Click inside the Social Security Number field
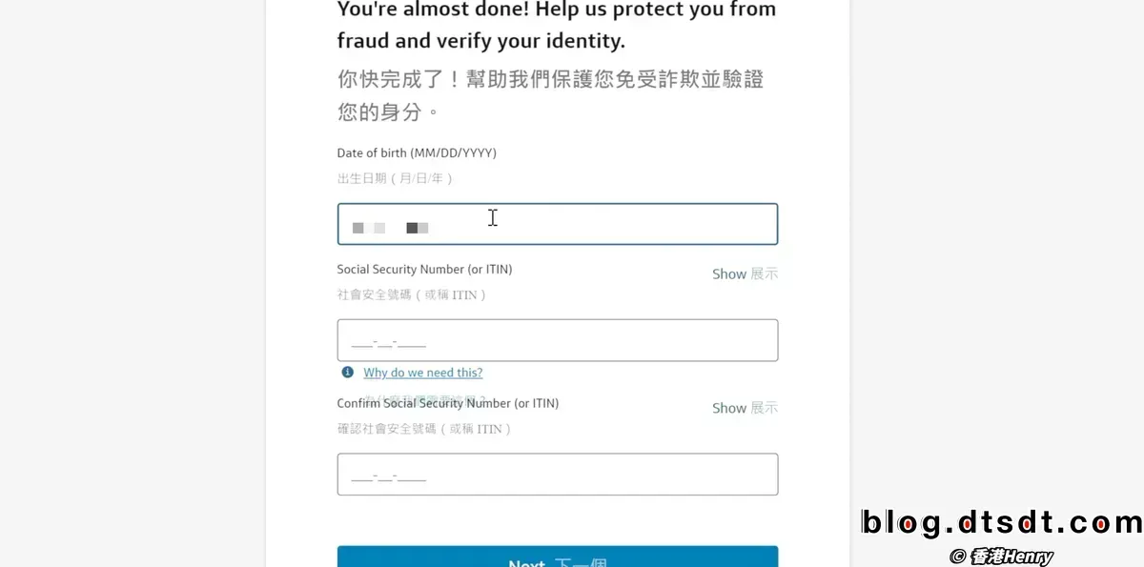This screenshot has width=1144, height=567. coord(558,339)
